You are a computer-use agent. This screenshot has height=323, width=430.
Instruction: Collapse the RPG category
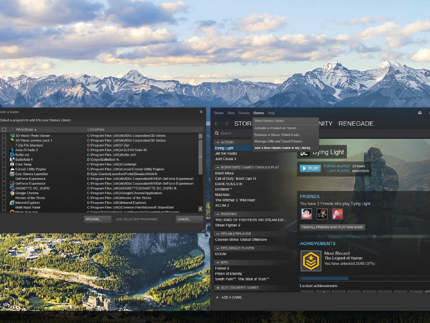[218, 262]
